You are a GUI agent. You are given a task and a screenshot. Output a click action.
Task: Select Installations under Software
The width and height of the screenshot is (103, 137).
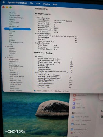pyautogui.click(x=14, y=74)
